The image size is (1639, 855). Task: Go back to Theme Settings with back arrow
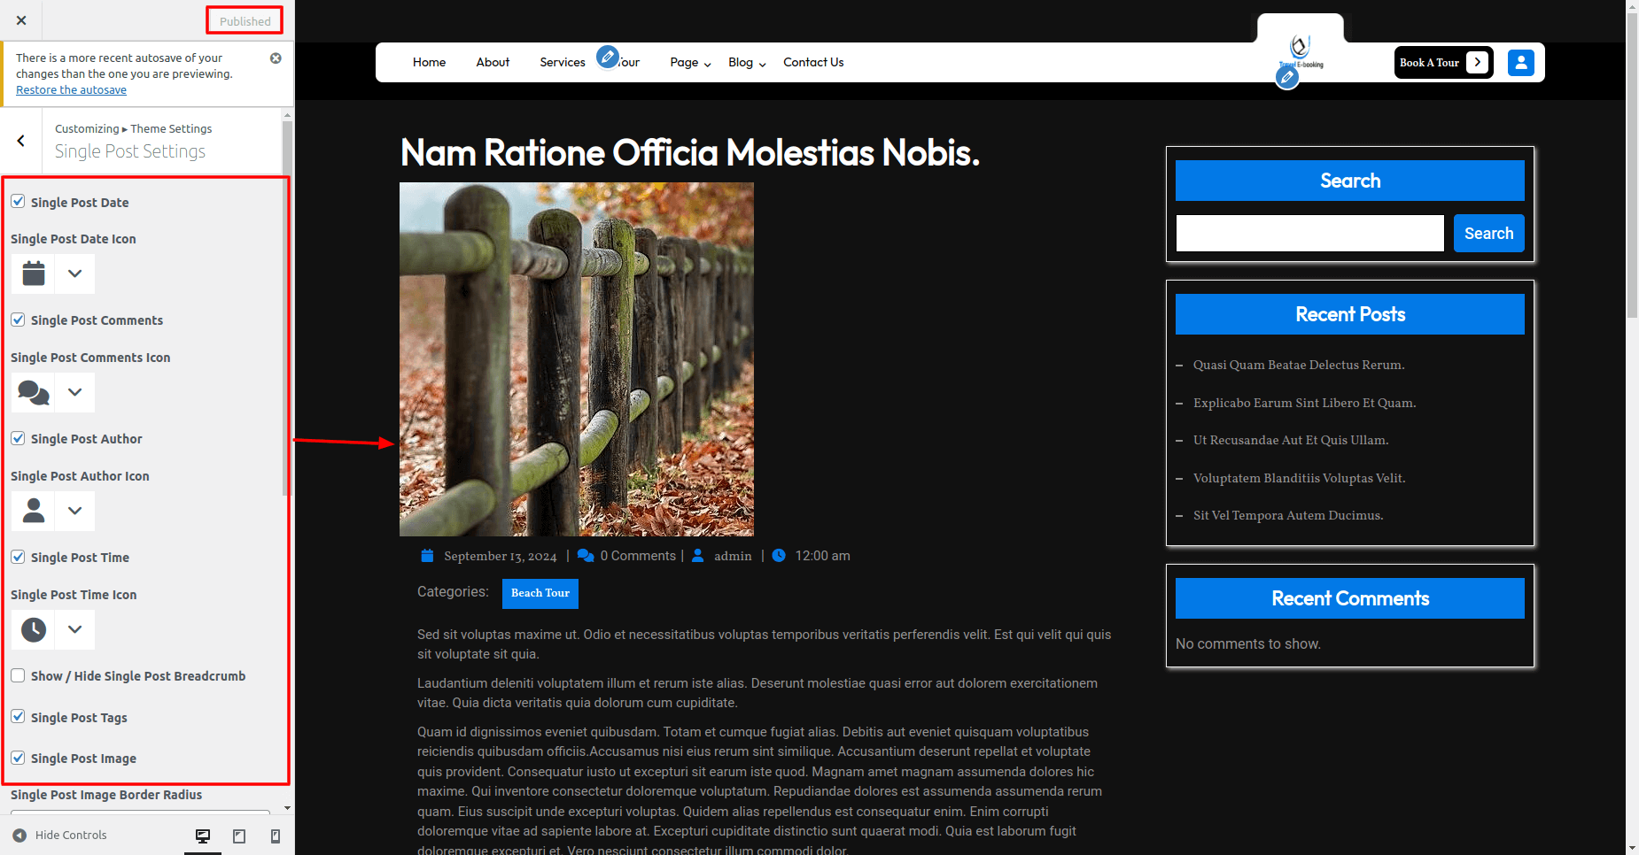click(x=21, y=141)
